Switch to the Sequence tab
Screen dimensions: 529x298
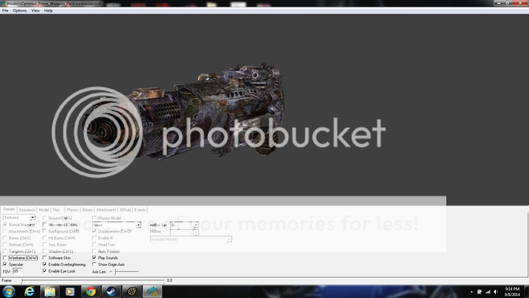pos(27,210)
